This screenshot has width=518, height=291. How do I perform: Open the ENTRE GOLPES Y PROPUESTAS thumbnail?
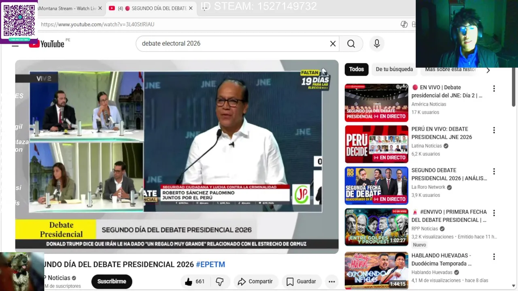coord(376,227)
